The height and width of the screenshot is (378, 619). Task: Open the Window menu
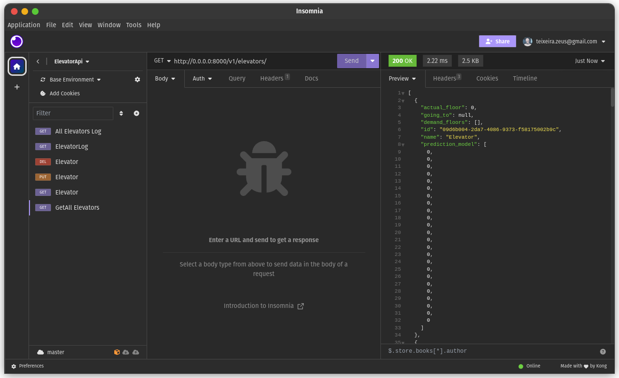[x=109, y=25]
